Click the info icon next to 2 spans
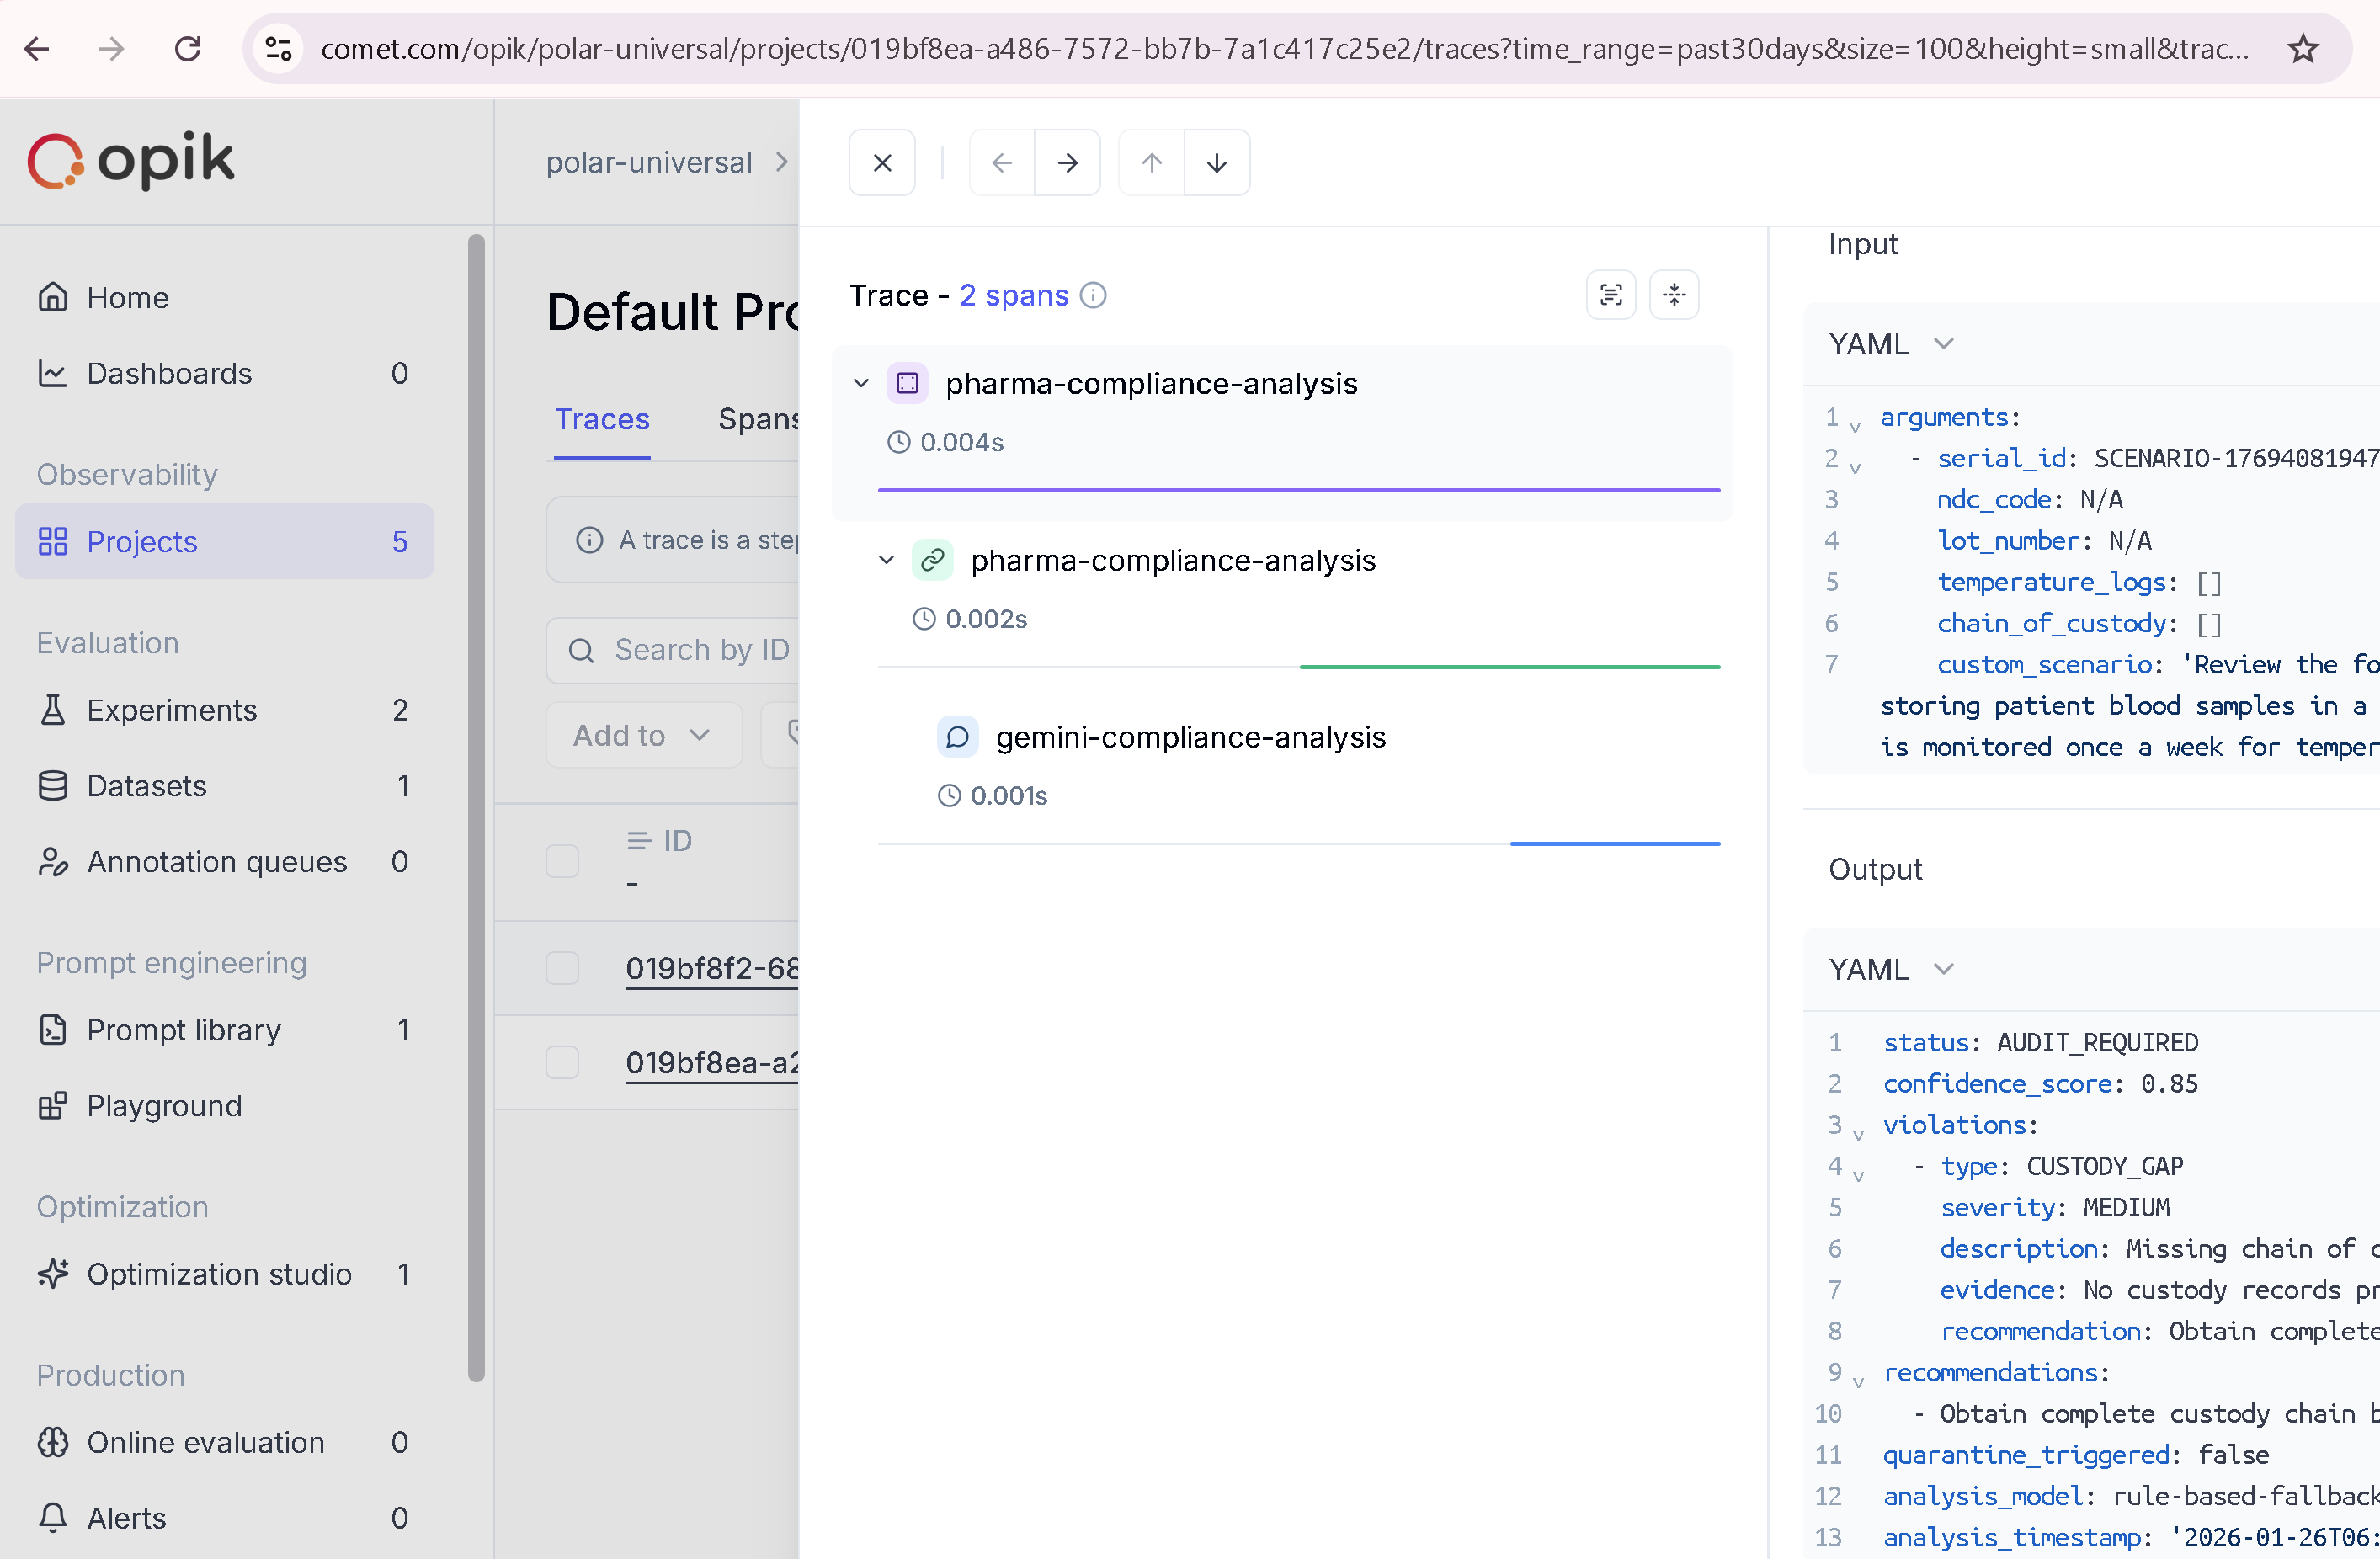 [x=1094, y=295]
